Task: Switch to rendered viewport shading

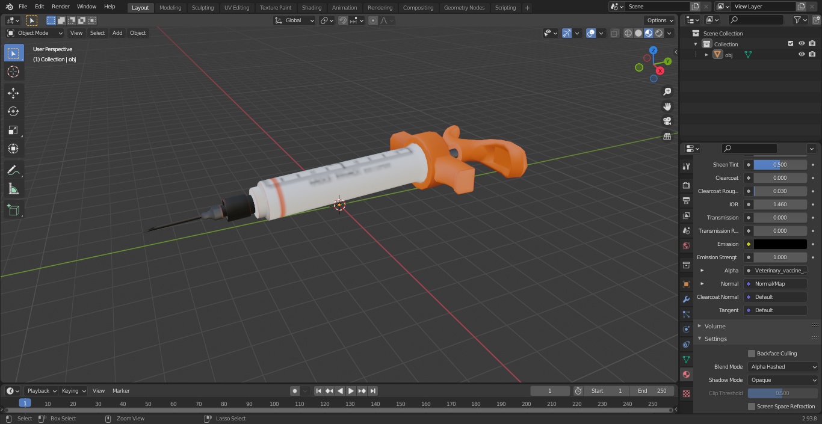Action: click(659, 33)
